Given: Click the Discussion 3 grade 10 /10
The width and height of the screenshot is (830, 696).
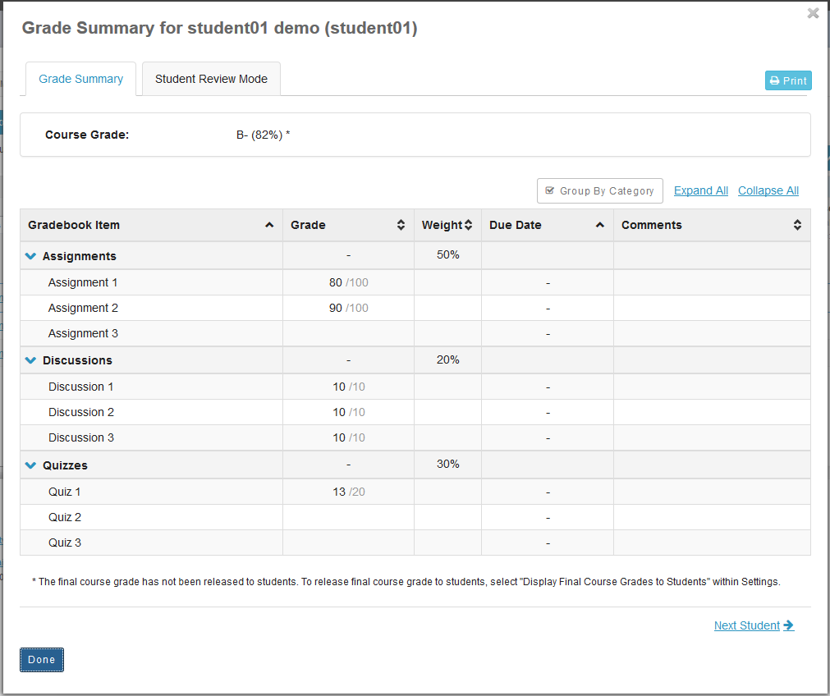Looking at the screenshot, I should 348,437.
